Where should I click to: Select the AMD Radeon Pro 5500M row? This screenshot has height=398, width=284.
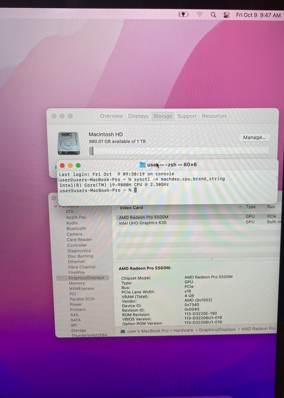199,217
